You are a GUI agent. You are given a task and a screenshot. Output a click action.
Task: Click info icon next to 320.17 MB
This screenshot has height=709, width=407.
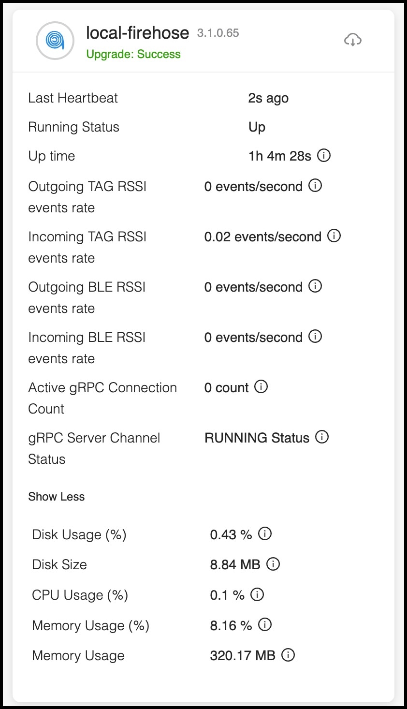(x=288, y=655)
